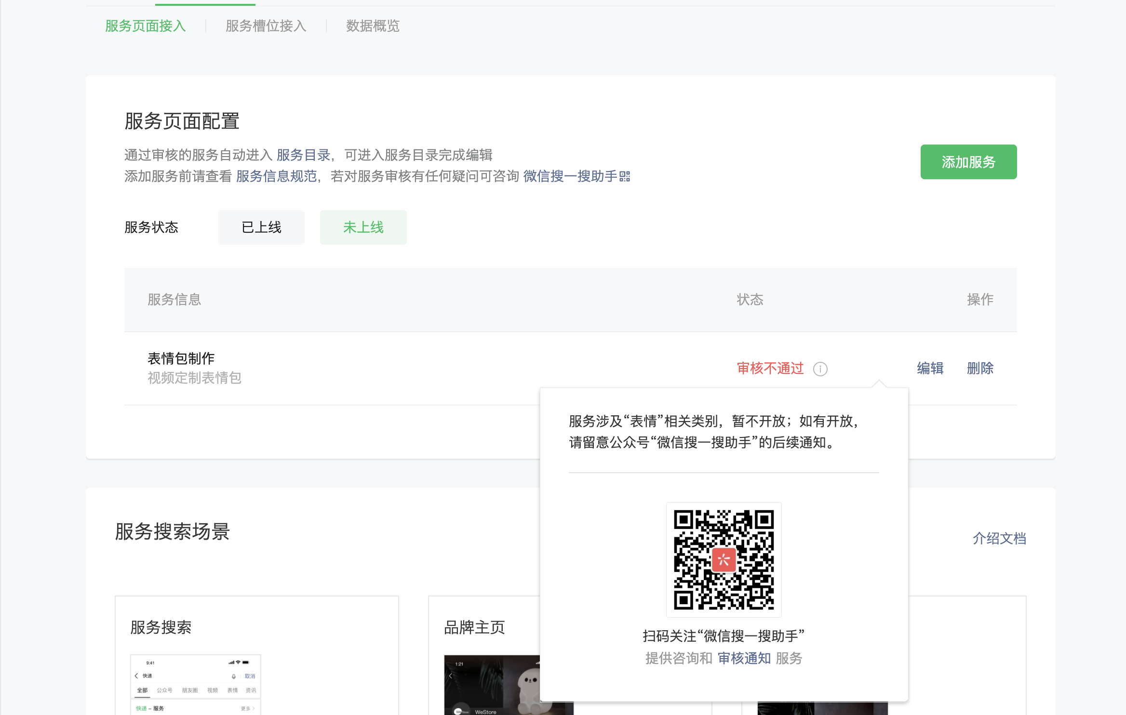The height and width of the screenshot is (715, 1126).
Task: Open 介绍文档 link
Action: [999, 538]
